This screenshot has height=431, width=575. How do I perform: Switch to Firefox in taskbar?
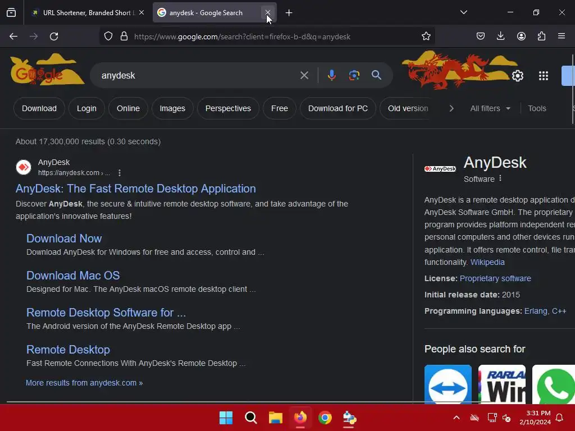[300, 418]
